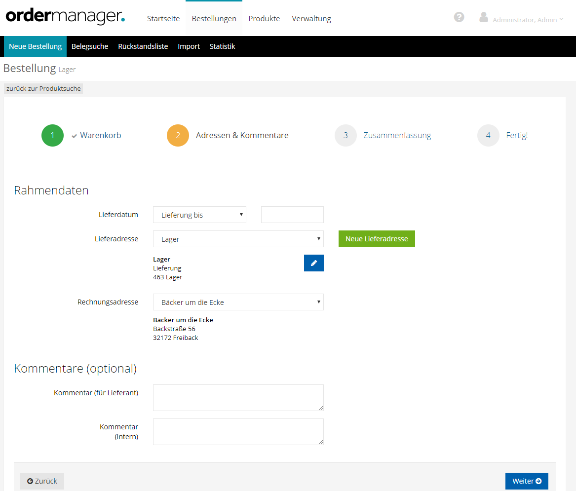Open the Lieferung bis dropdown
This screenshot has width=576, height=491.
click(199, 215)
